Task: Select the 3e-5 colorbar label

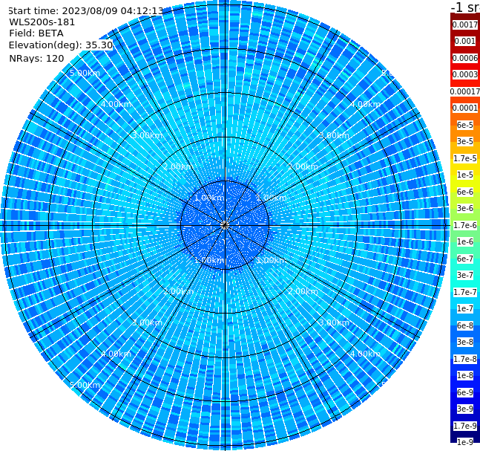Action: pos(465,141)
